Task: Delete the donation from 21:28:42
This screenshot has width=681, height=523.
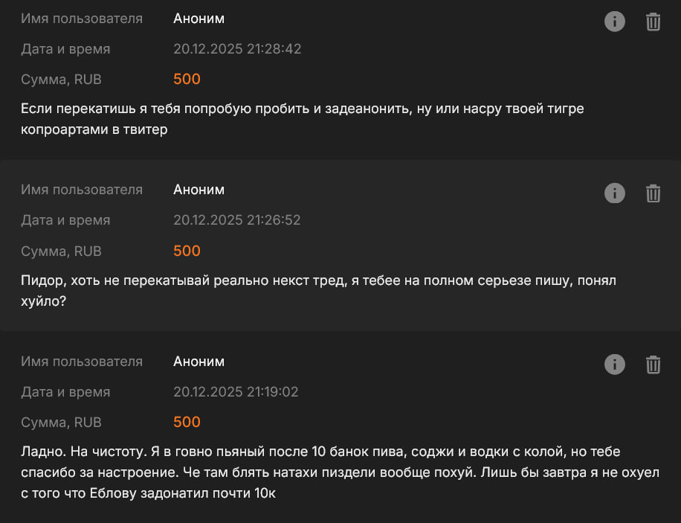Action: [x=653, y=22]
